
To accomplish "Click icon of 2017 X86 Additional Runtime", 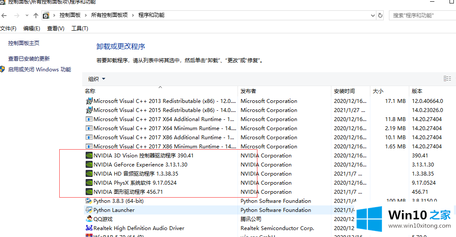I will (89, 137).
